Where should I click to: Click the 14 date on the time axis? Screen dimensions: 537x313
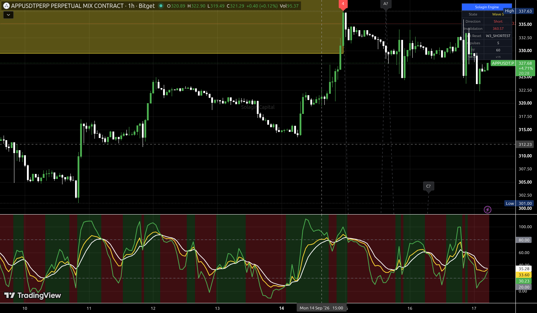tap(282, 308)
